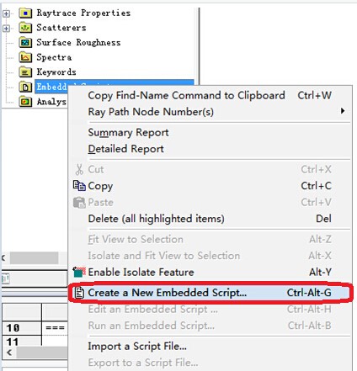Expand the Raytrace Properties tree node
357x371 pixels.
(x=6, y=13)
